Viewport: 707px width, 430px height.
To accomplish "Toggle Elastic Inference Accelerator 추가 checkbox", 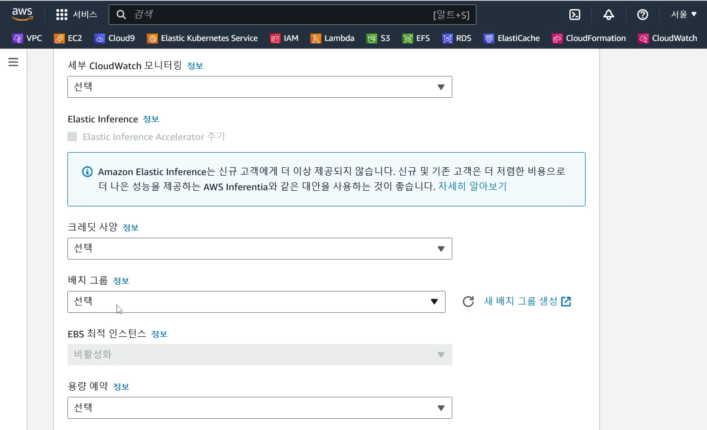I will [72, 137].
